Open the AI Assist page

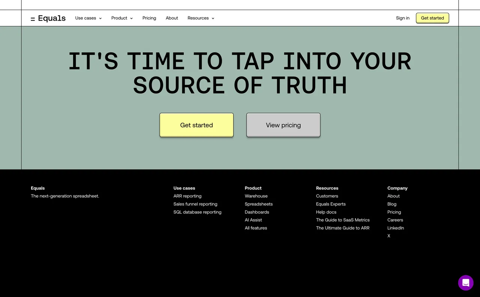click(x=253, y=220)
